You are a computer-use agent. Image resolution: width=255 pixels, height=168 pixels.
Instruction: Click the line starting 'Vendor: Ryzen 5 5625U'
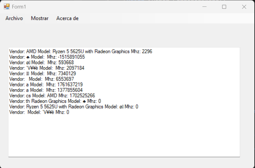(x=74, y=107)
